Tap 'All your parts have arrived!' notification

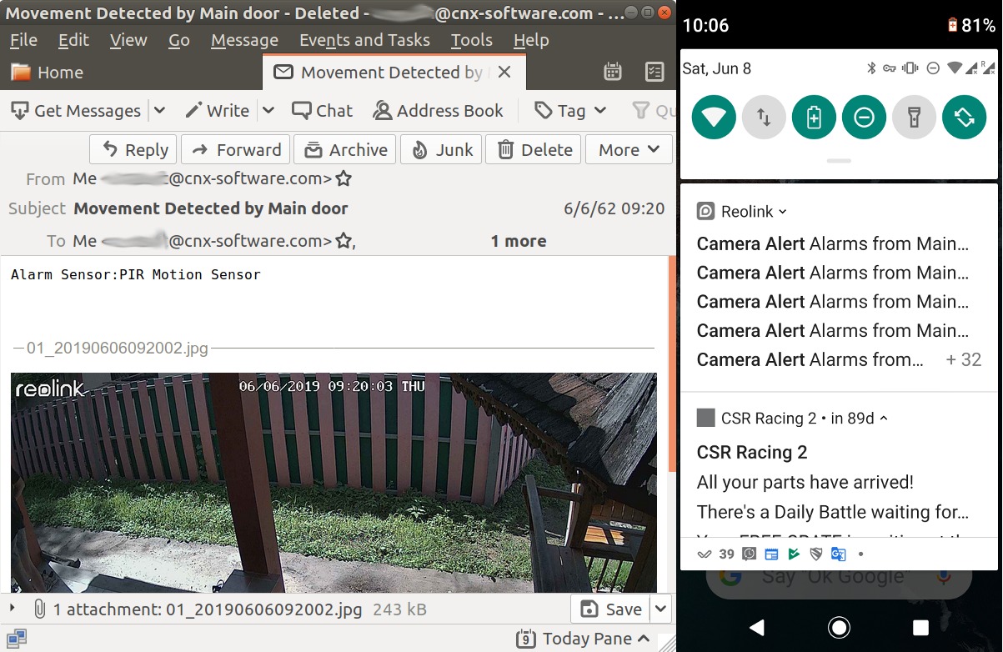click(805, 482)
